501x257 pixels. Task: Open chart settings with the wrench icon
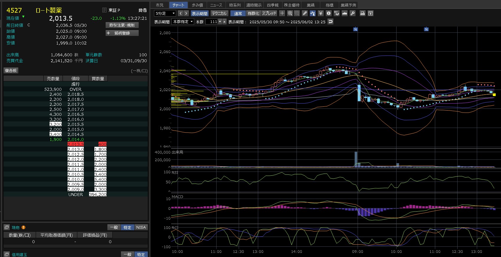353,13
